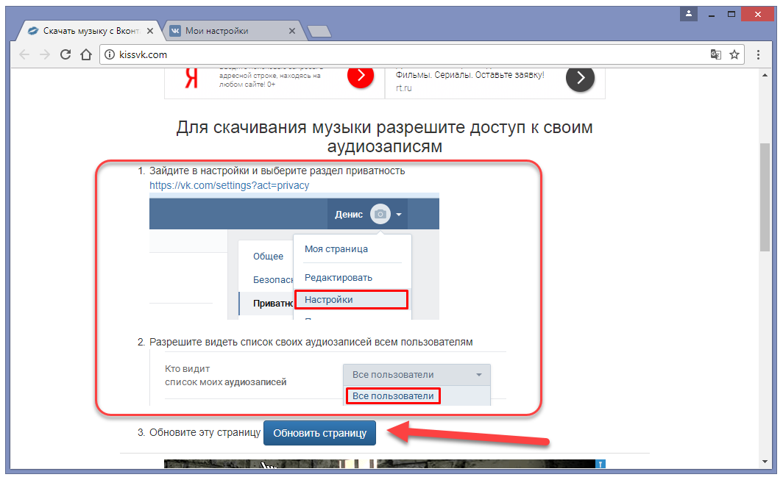The image size is (783, 480).
Task: Close the Мои настройки tab
Action: point(292,31)
